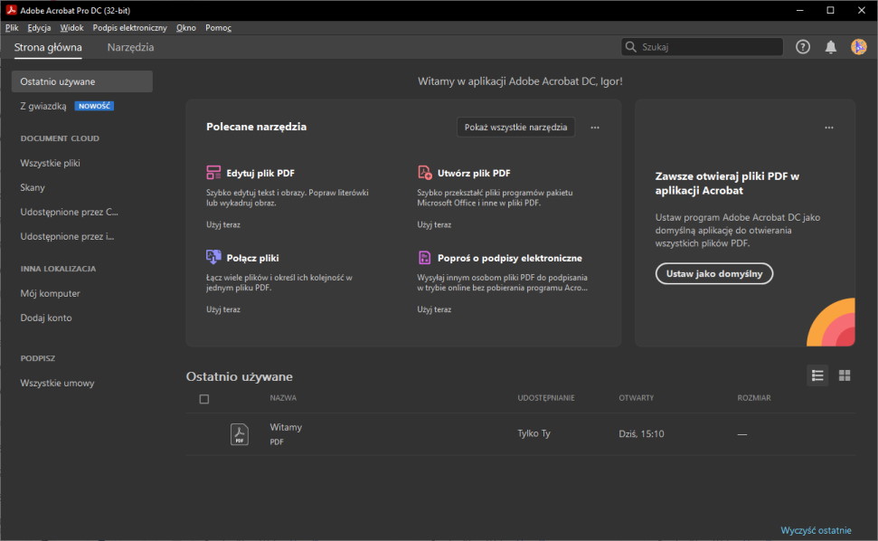This screenshot has width=878, height=541.
Task: Click Użyj teraz under Edytuj plik PDF
Action: (x=222, y=224)
